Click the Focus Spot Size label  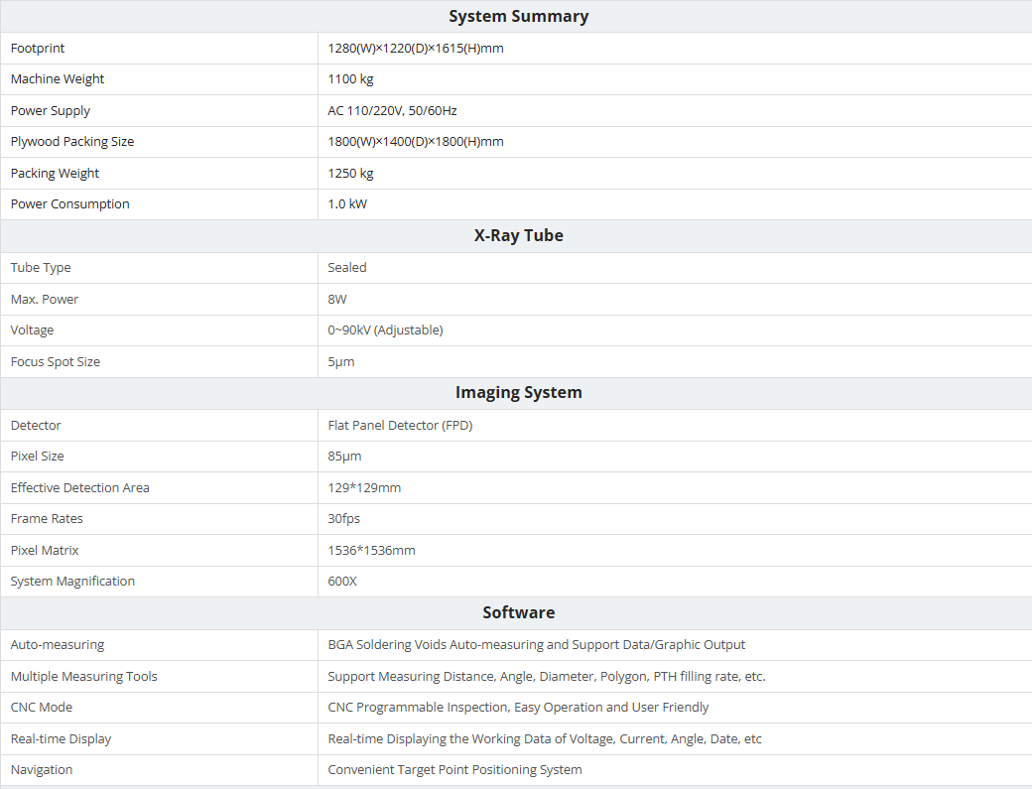click(56, 362)
